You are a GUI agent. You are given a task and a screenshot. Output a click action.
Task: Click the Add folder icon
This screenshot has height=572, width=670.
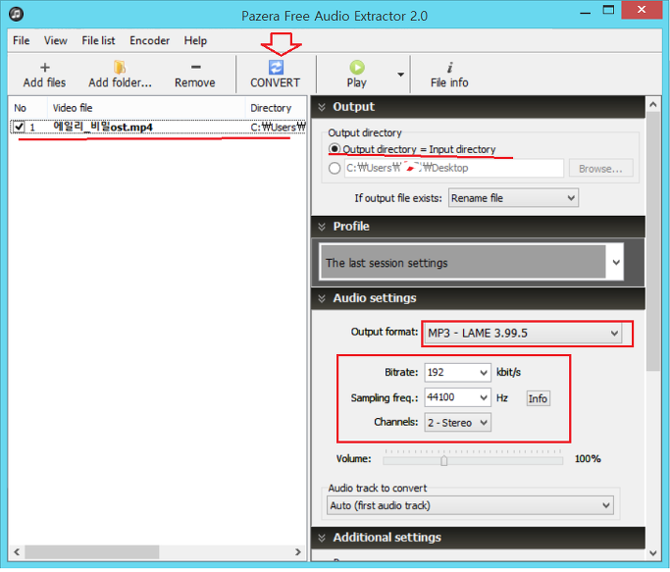coord(120,67)
